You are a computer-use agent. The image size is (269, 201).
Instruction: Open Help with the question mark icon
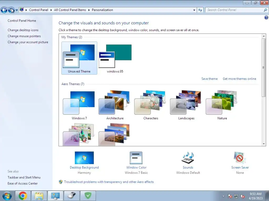tap(266, 18)
